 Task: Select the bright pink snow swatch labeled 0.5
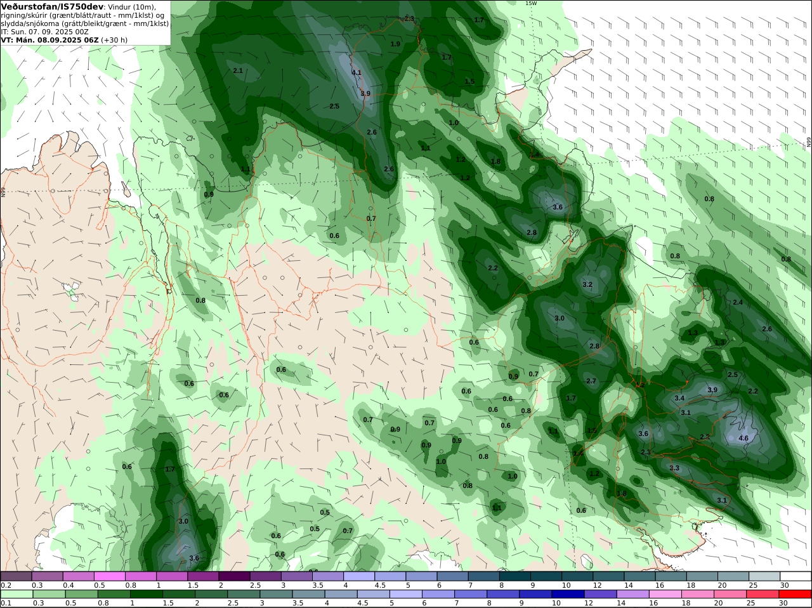click(109, 576)
